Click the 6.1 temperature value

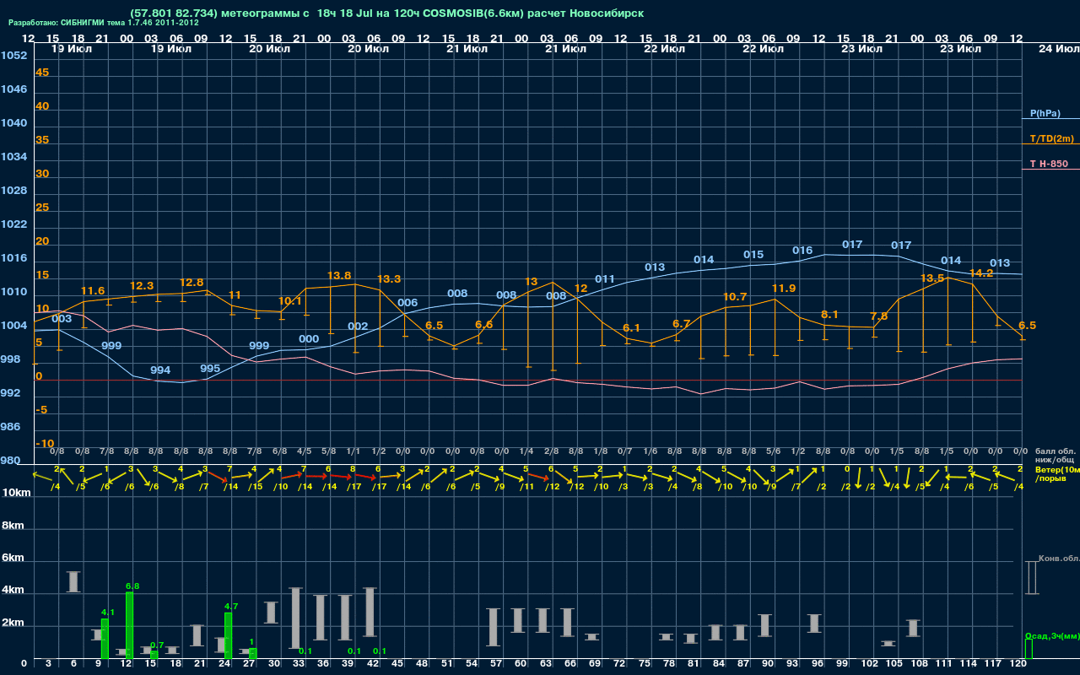(x=632, y=328)
